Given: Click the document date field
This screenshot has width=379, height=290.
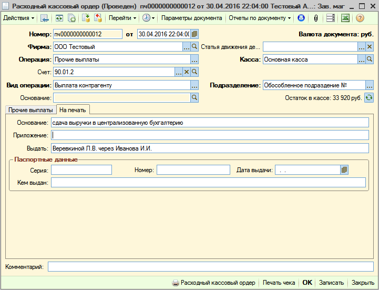Looking at the screenshot, I should click(x=164, y=34).
